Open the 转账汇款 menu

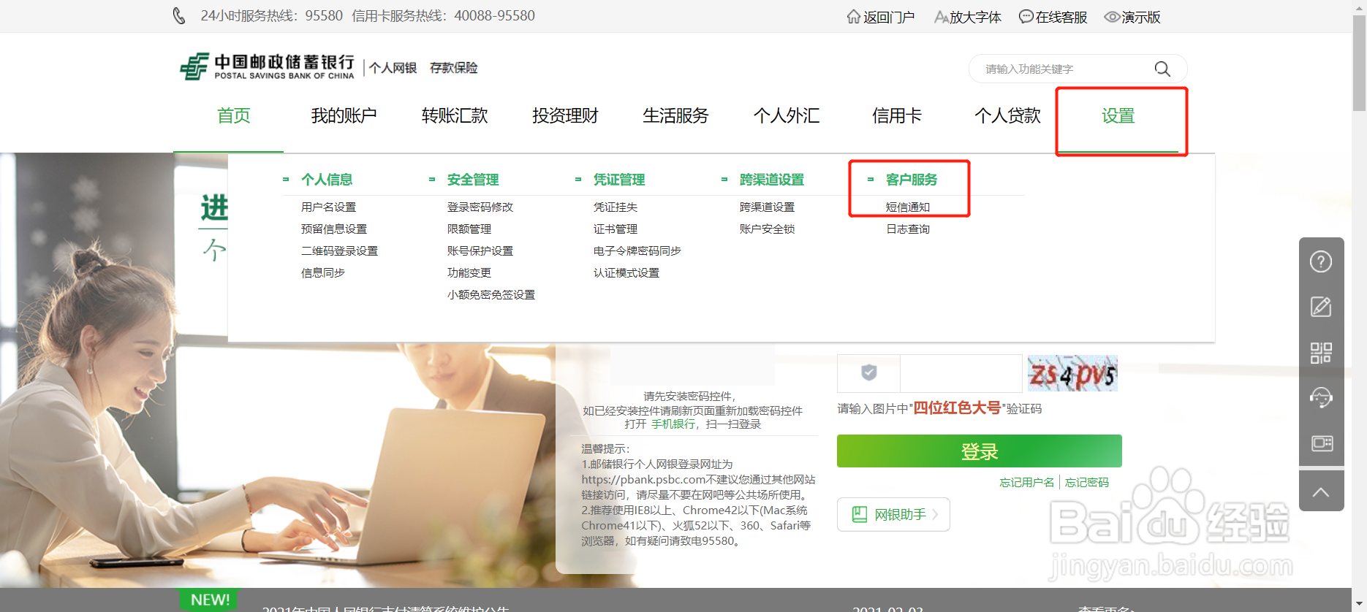click(x=455, y=115)
